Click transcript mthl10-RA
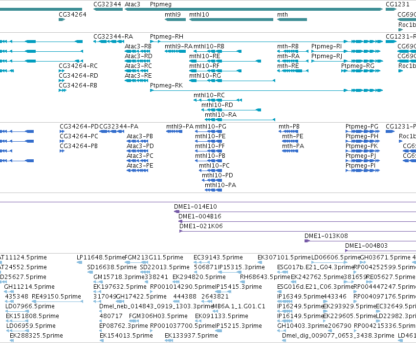 [x=220, y=115]
